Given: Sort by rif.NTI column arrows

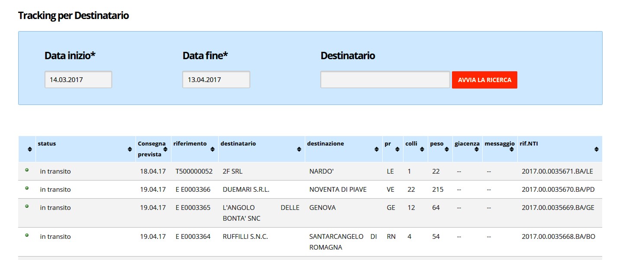Looking at the screenshot, I should pos(596,149).
